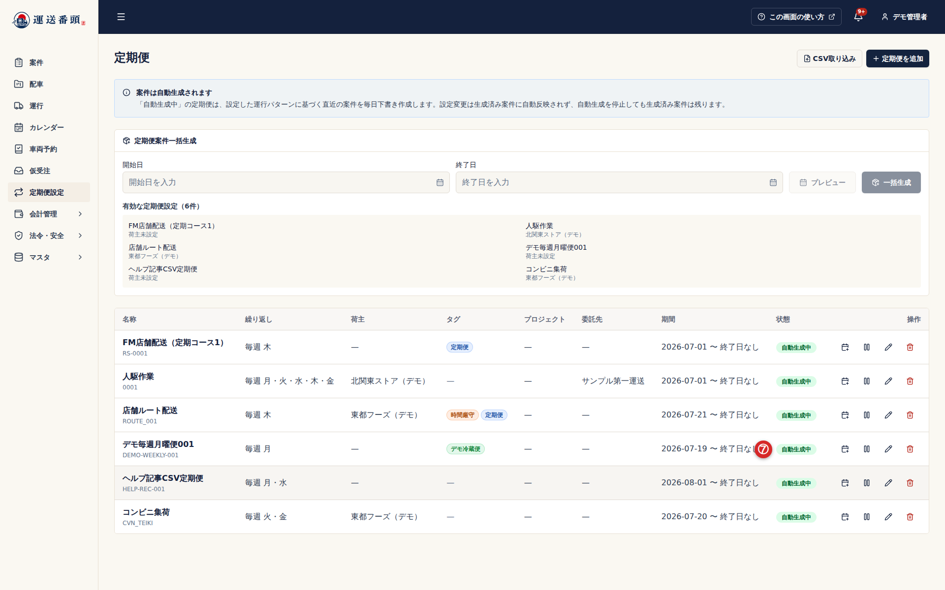
Task: Click the DEMO-WEEKLY-001 code text
Action: tap(151, 455)
